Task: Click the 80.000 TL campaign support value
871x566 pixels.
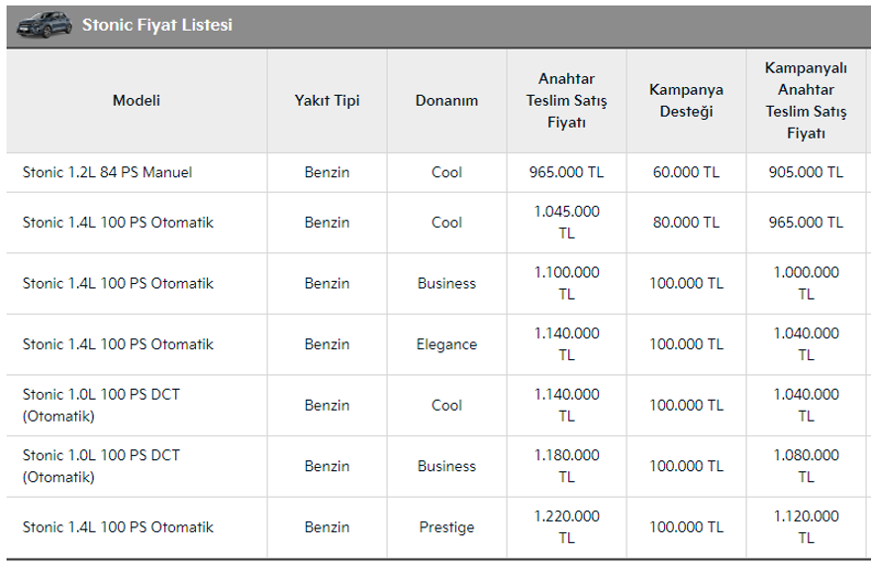Action: (x=686, y=223)
